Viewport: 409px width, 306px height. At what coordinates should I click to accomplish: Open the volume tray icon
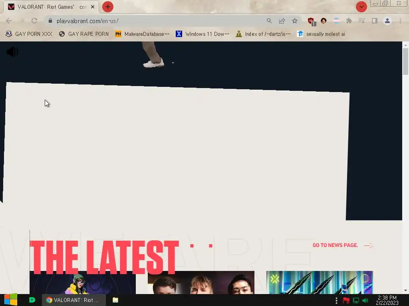[x=365, y=300]
